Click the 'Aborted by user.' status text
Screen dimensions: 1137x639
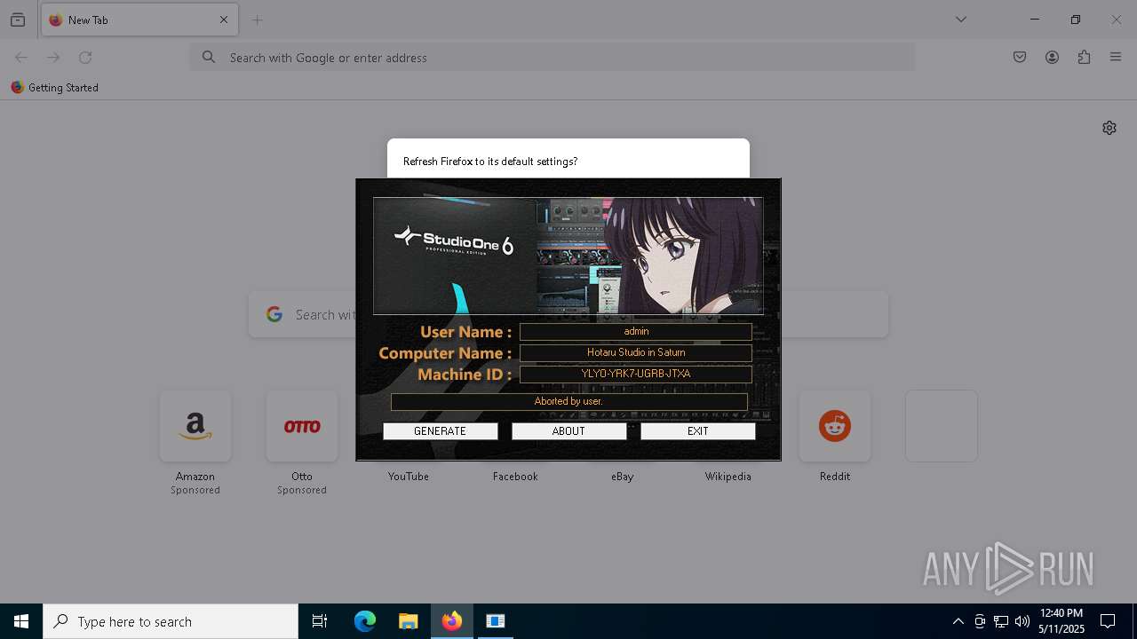pos(568,402)
